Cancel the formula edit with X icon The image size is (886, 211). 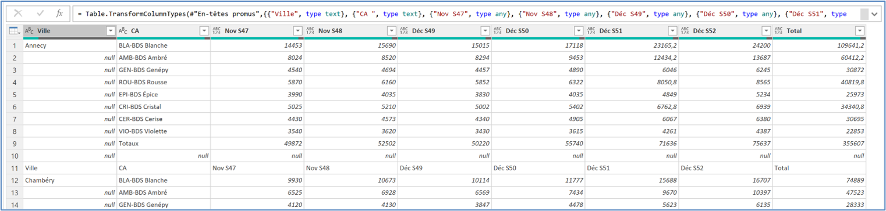[19, 13]
